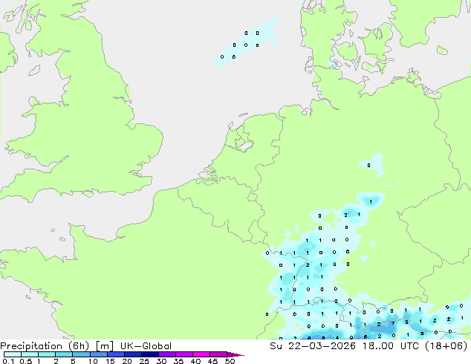Screen dimensions: 471x364
Task: Select the 2–5 legend color swatch
Action: point(64,354)
